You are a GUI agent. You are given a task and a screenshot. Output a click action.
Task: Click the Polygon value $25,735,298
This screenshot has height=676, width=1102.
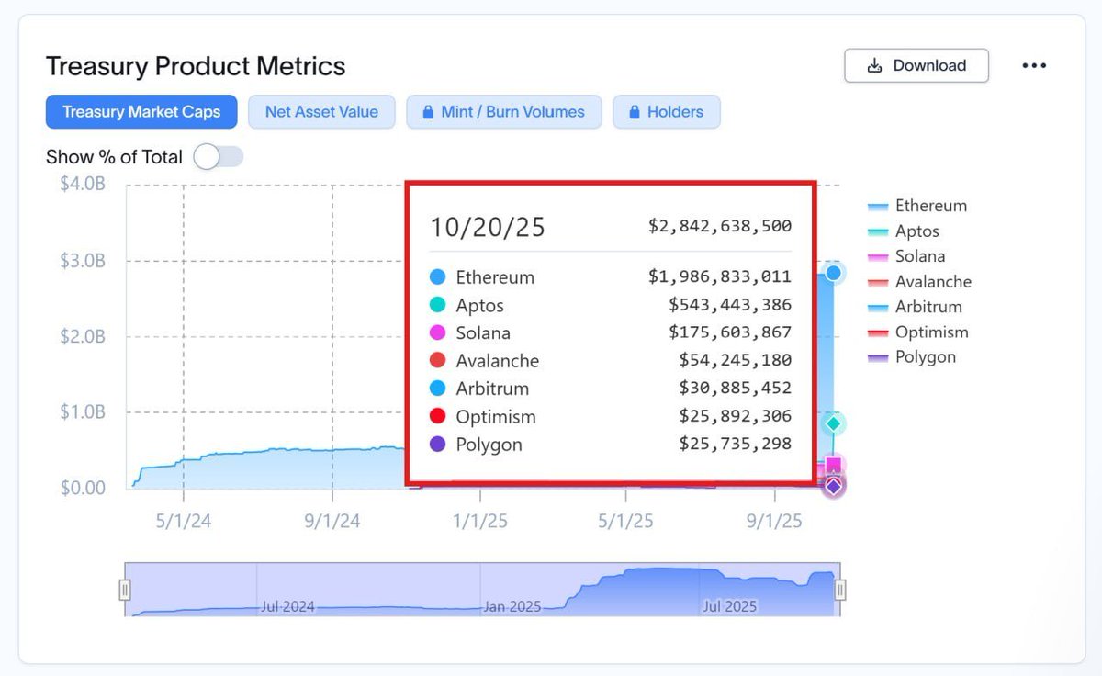point(735,445)
